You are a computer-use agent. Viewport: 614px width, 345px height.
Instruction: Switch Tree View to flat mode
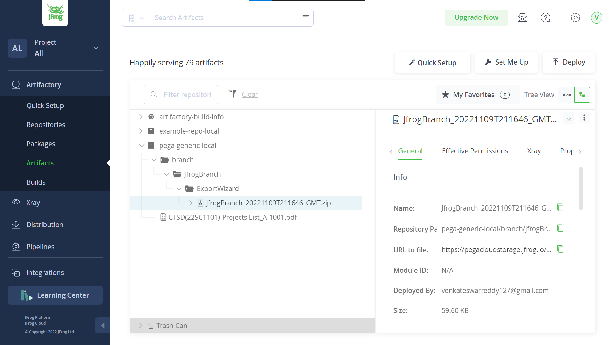[567, 95]
